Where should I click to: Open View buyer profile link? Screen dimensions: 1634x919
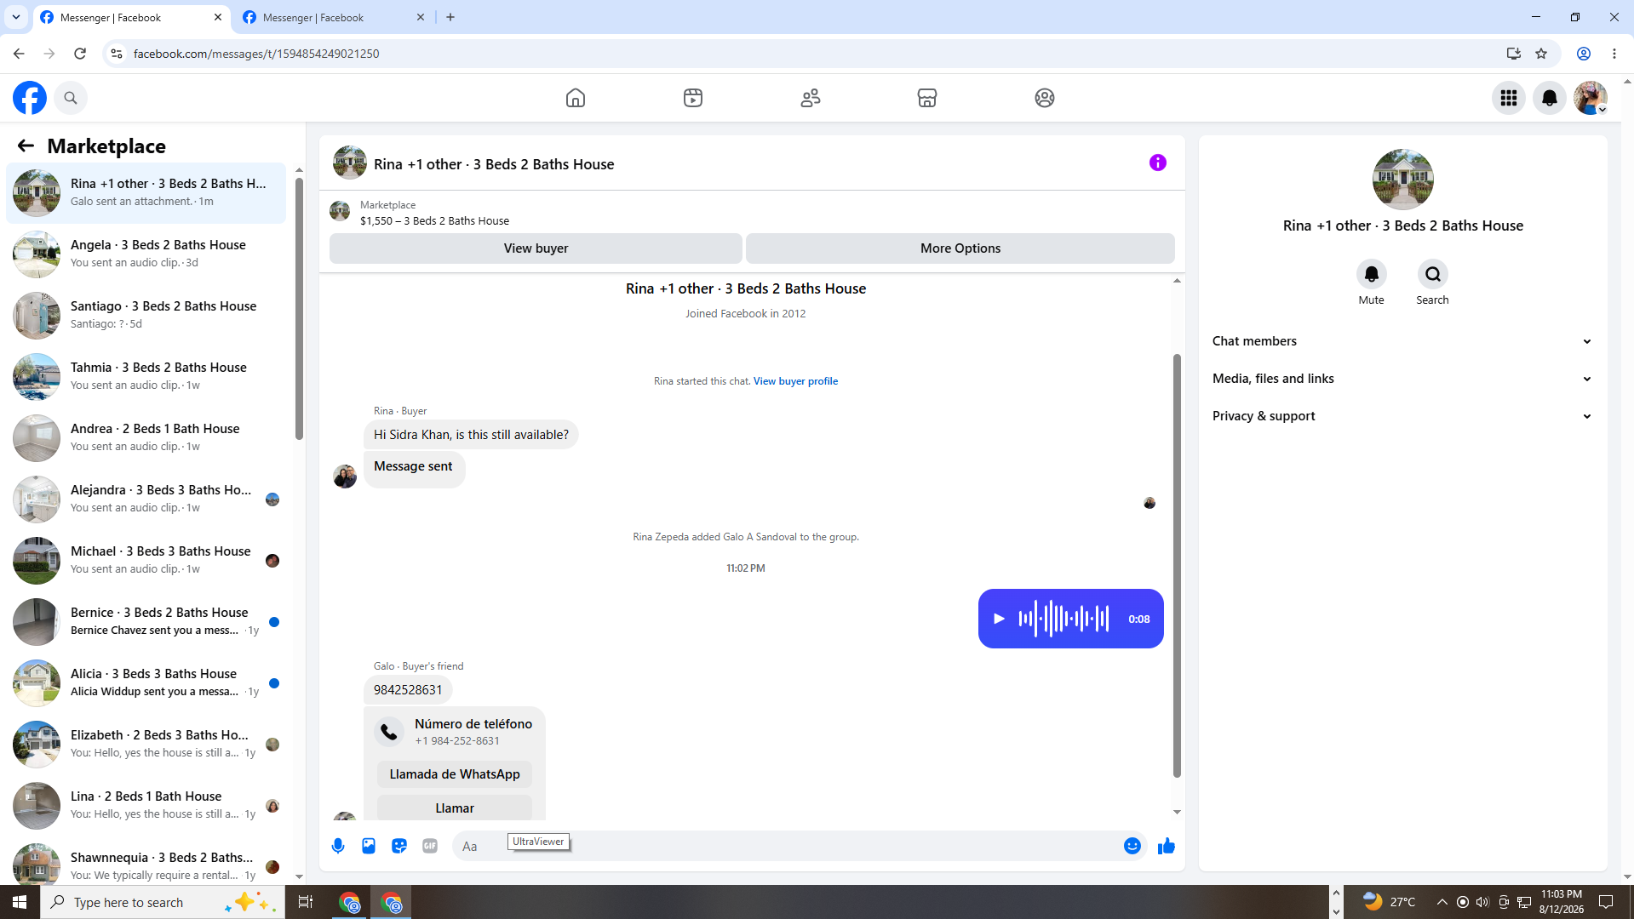pyautogui.click(x=795, y=381)
